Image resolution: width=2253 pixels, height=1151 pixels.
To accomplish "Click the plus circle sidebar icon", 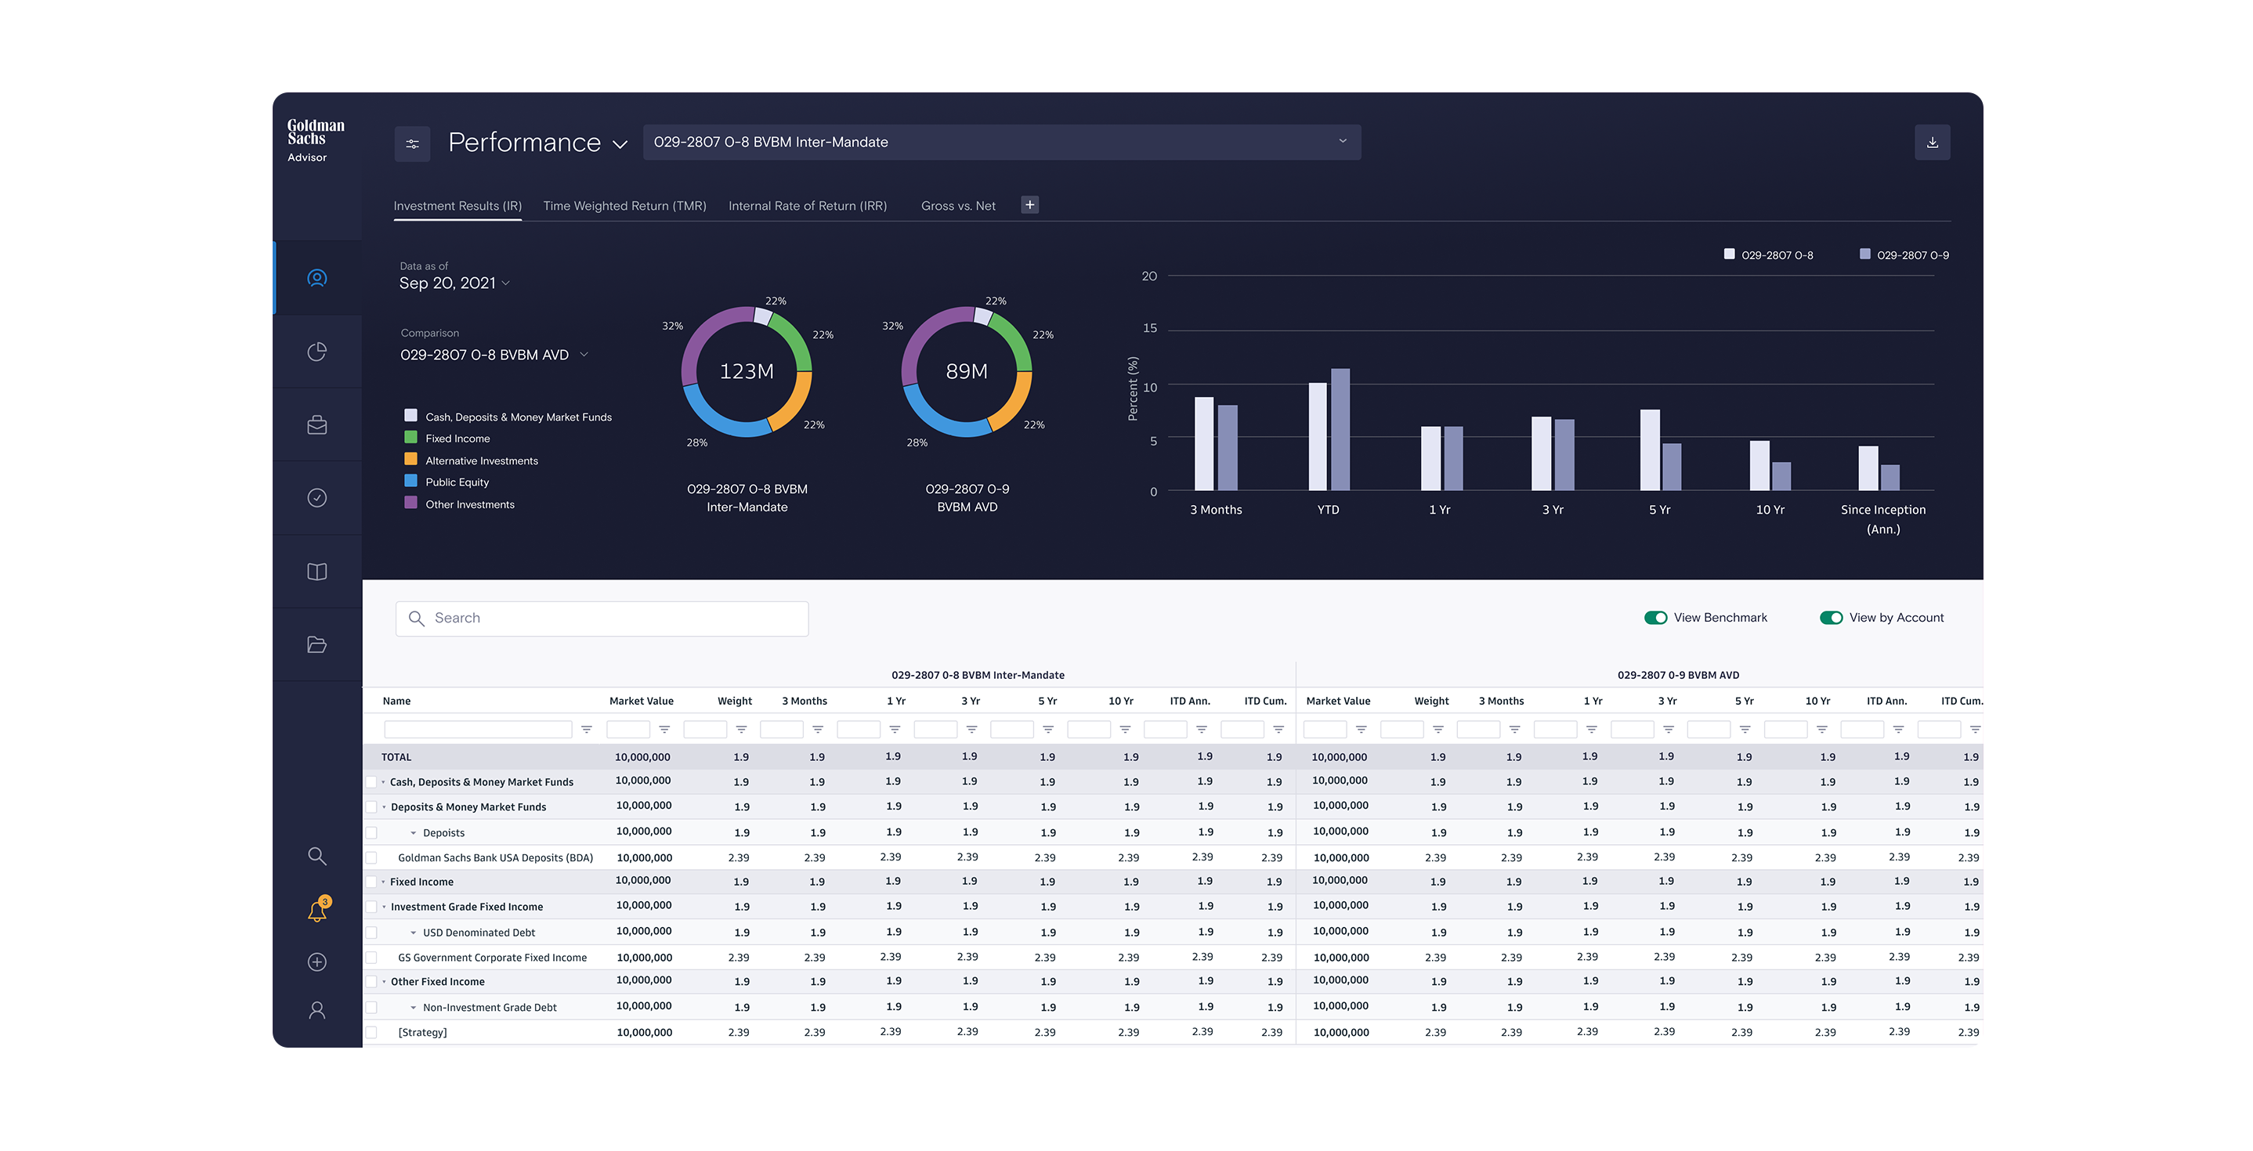I will coord(316,962).
